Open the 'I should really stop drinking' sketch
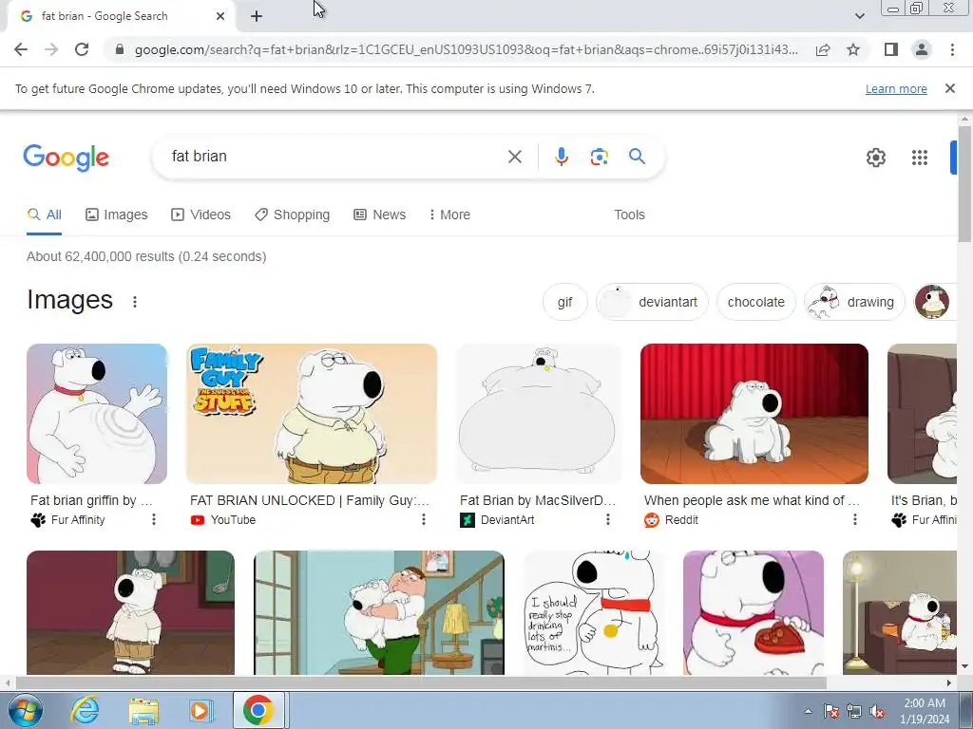 [x=594, y=612]
